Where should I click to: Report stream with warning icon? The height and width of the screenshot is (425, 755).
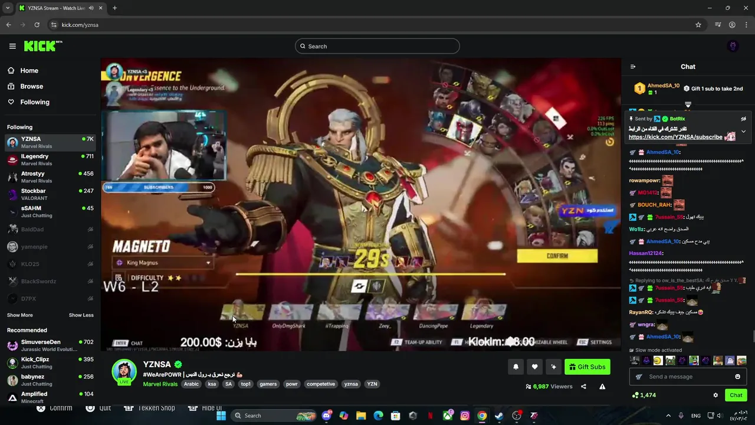pos(602,387)
